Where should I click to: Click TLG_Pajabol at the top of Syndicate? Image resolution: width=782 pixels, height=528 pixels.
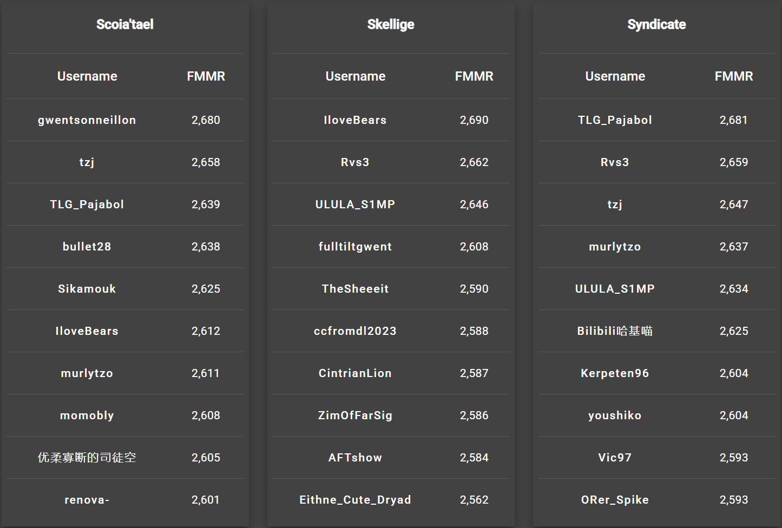coord(615,120)
